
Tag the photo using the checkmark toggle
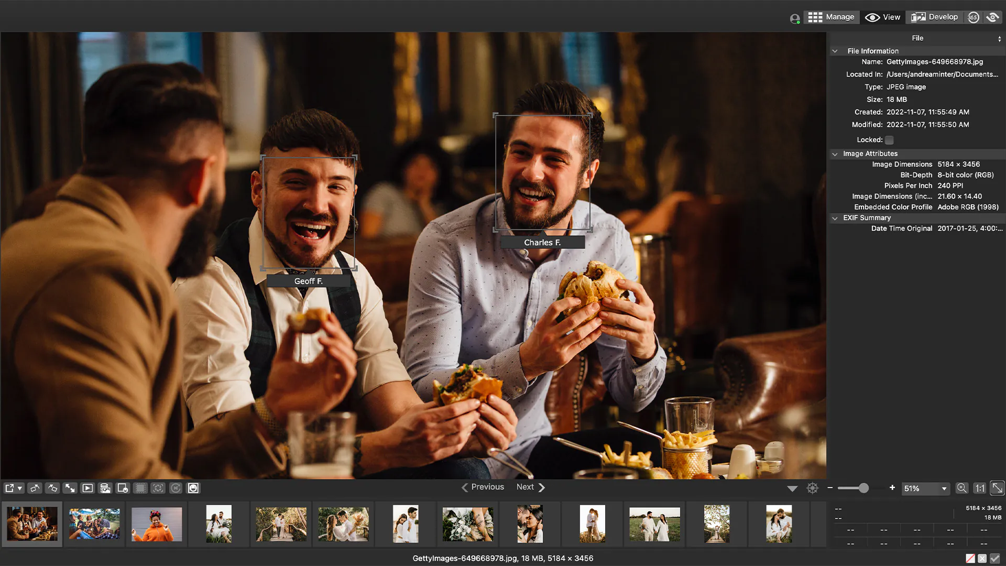point(994,558)
